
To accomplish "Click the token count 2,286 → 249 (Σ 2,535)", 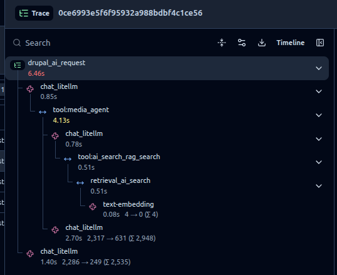I will point(96,262).
